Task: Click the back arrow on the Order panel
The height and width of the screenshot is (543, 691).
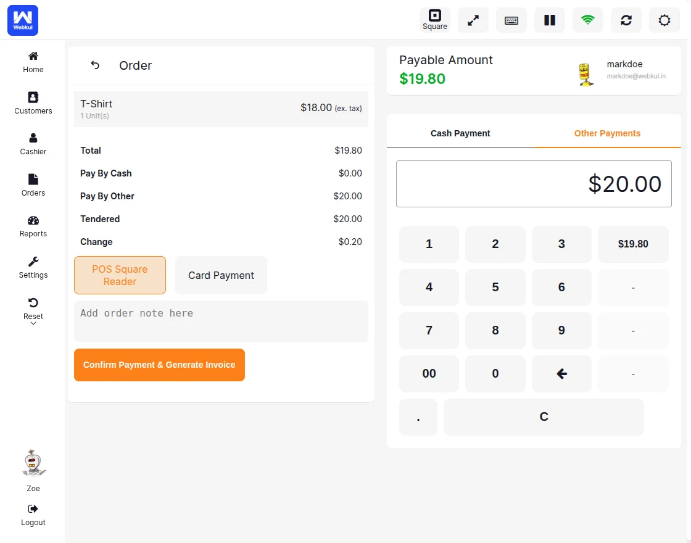Action: pyautogui.click(x=94, y=65)
